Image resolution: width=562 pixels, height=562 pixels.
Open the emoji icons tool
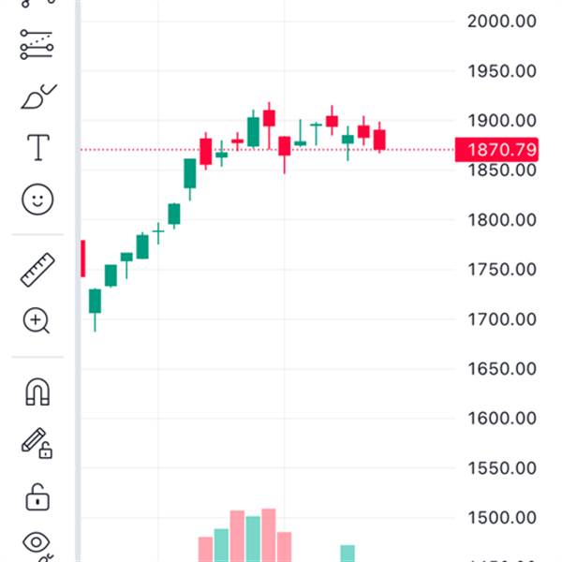(37, 199)
